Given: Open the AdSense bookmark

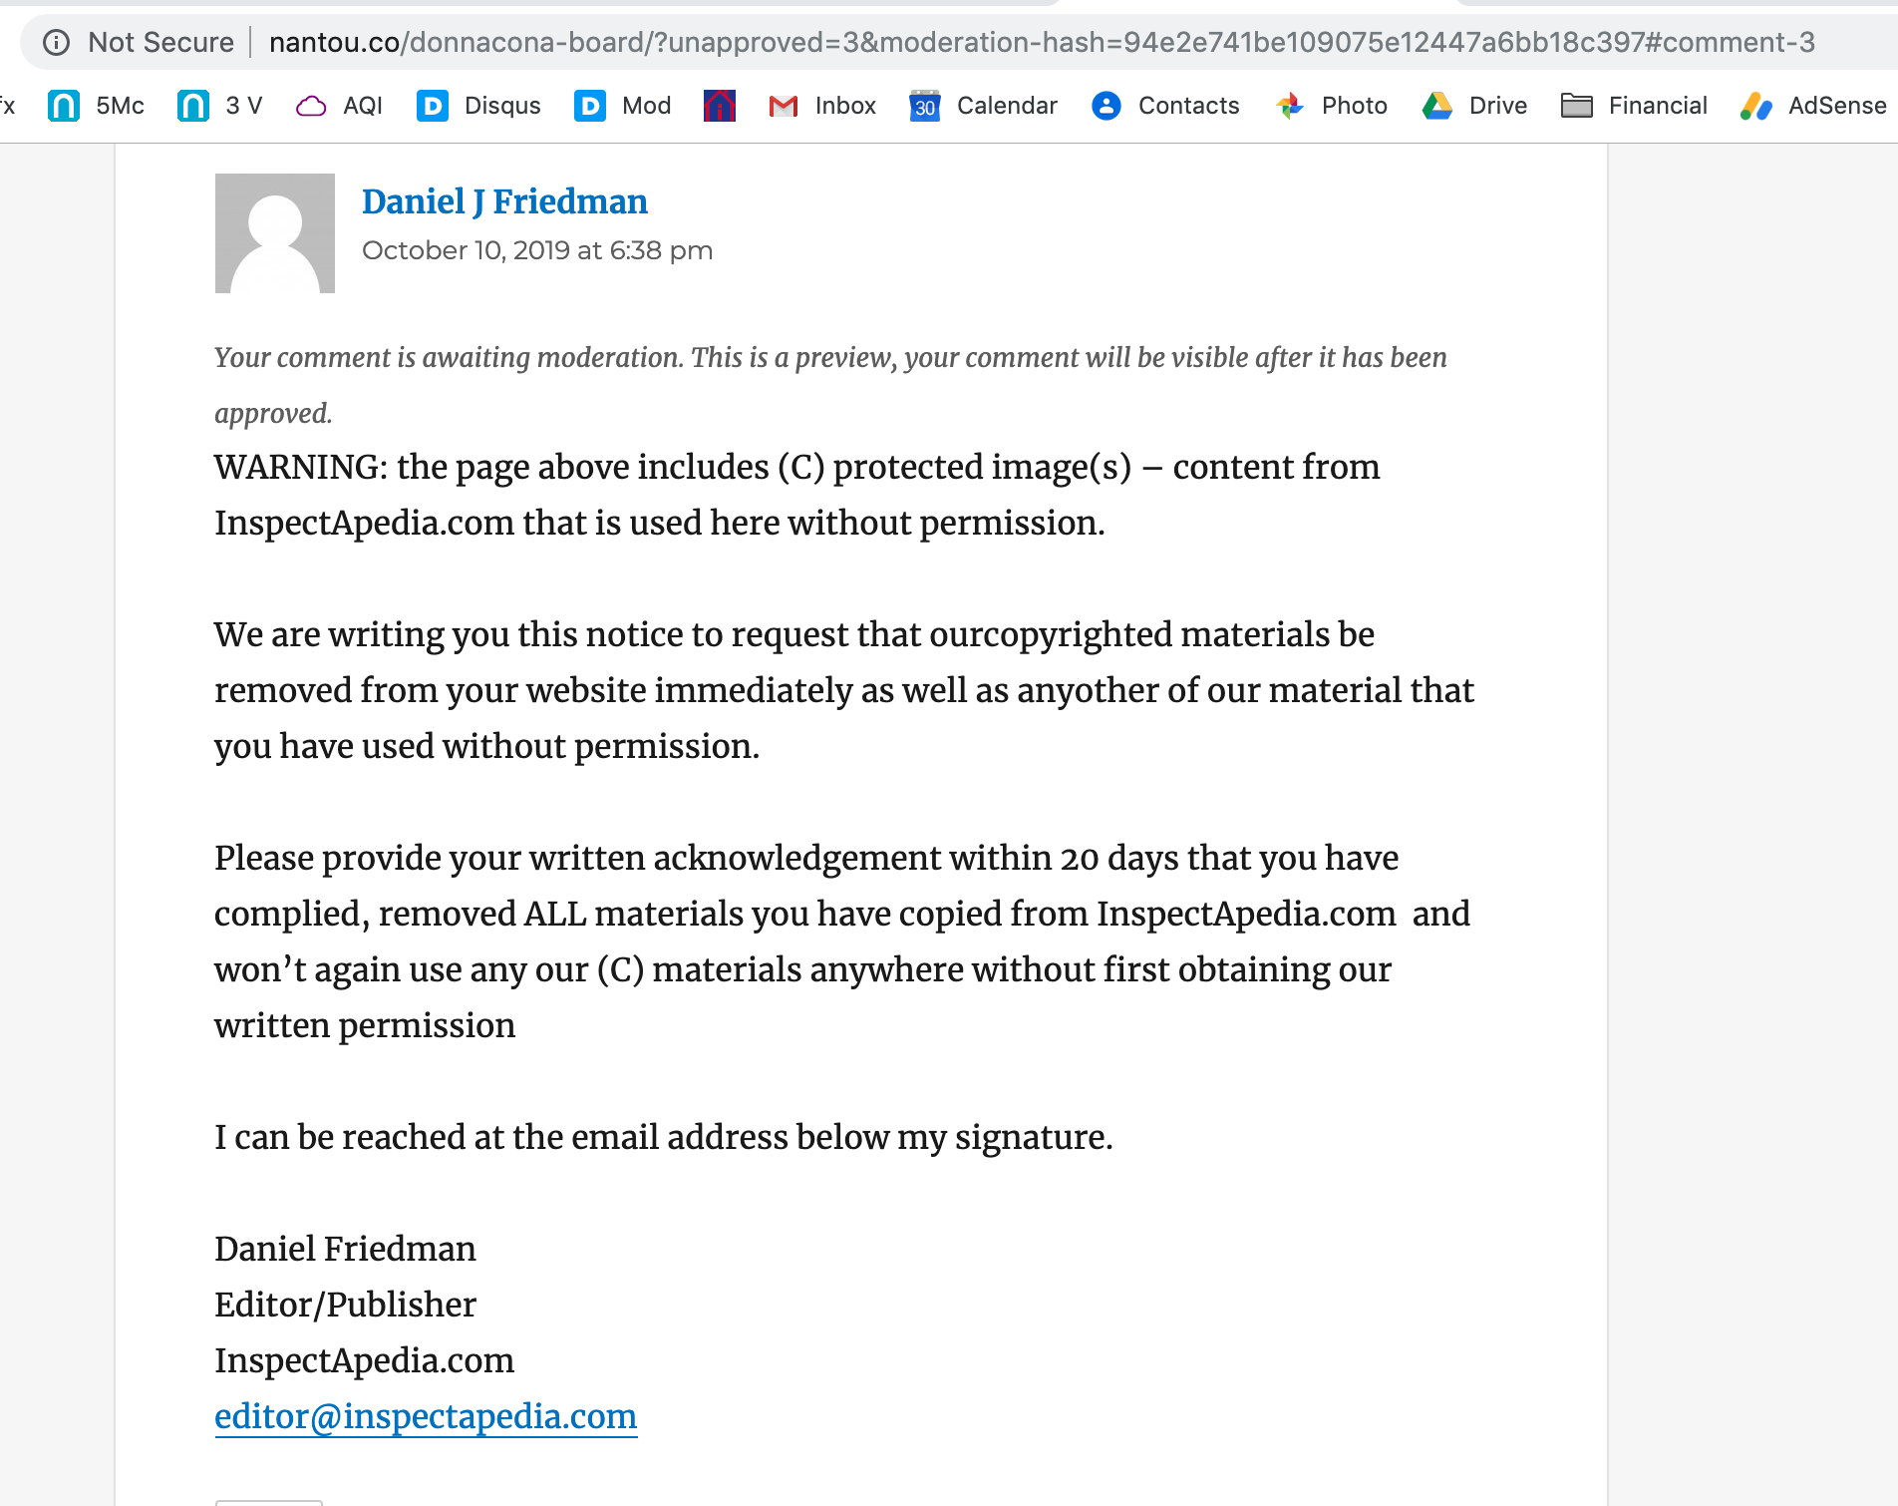Looking at the screenshot, I should pyautogui.click(x=1813, y=106).
